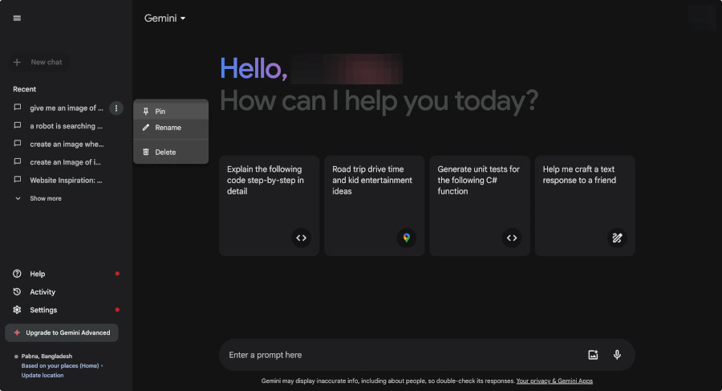Open Activity from the sidebar
The height and width of the screenshot is (391, 722).
coord(66,291)
